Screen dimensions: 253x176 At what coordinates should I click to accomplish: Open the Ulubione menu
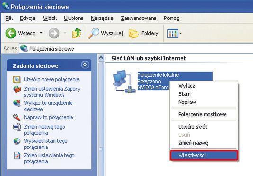[74, 18]
